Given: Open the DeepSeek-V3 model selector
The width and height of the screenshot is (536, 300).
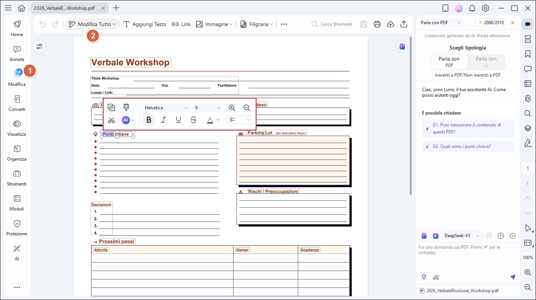Looking at the screenshot, I should tap(461, 236).
